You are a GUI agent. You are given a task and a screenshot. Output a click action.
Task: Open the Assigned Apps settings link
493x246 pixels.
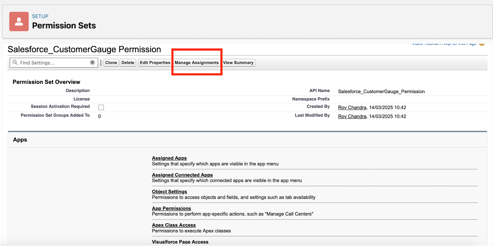[169, 158]
